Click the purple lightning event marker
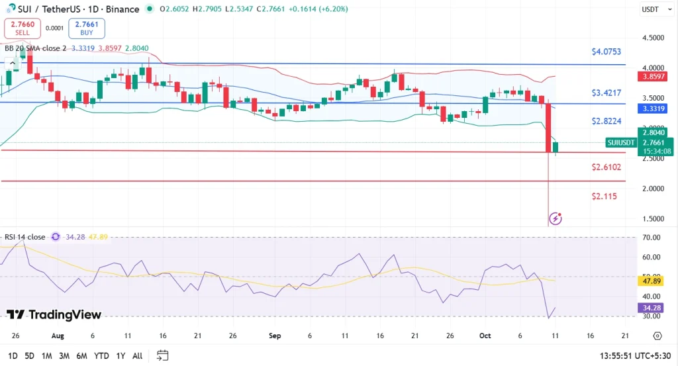Screen dimensions: 678x366 tap(556, 218)
